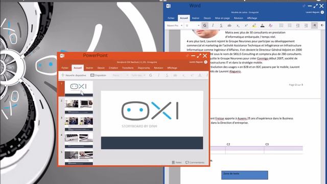
Task: Open the Diaporama tab in PowerPoint
Action: click(144, 68)
